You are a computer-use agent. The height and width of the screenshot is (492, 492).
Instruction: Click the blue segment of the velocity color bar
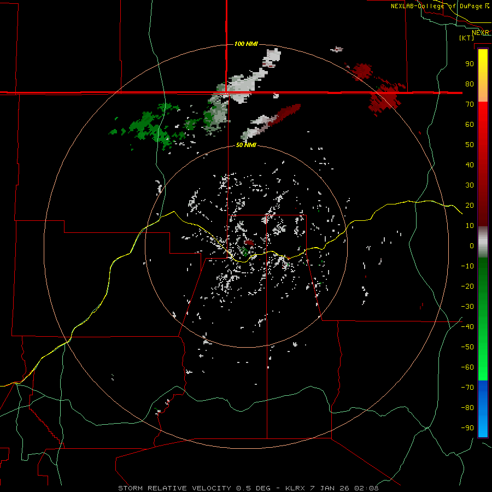coord(483,409)
